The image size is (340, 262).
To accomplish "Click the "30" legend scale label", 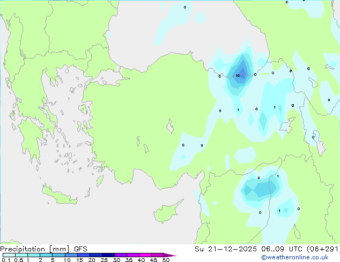I will 116,260.
